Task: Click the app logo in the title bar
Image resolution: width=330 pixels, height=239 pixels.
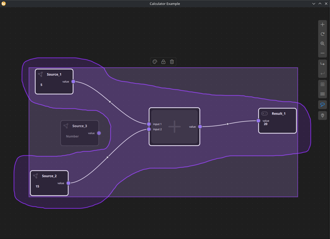Action: click(x=4, y=4)
